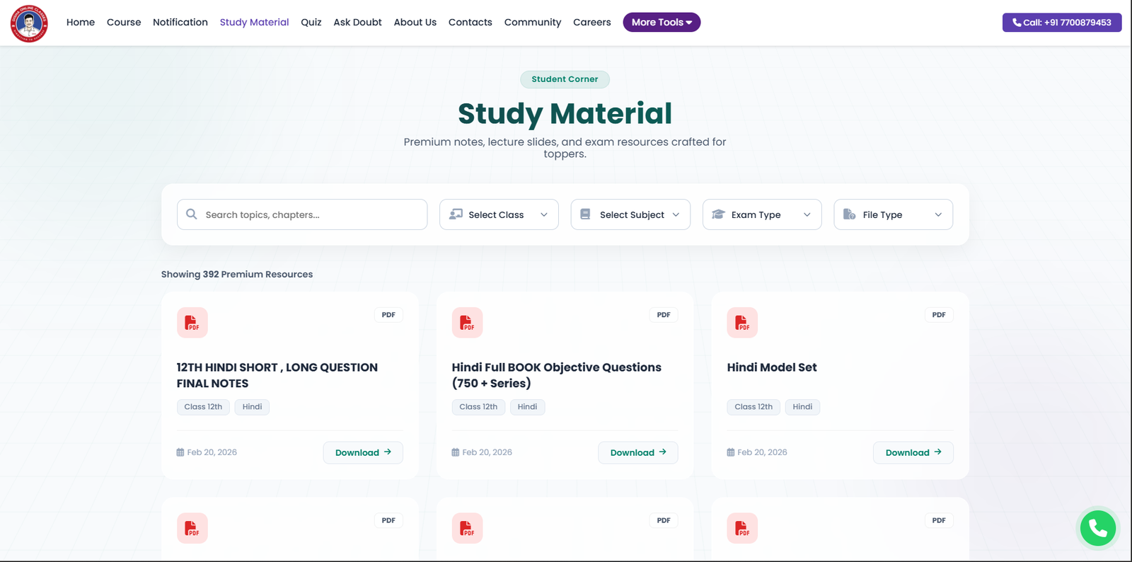Click the calendar icon on 12TH HINDI SHORT card
The height and width of the screenshot is (562, 1132).
[x=180, y=452]
